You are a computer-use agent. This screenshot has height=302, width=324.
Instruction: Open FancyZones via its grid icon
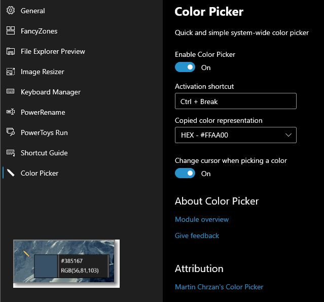click(11, 30)
